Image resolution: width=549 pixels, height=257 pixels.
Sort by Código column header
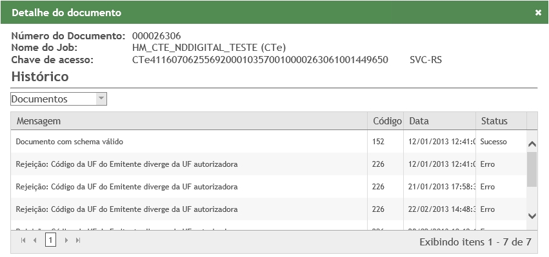click(x=386, y=121)
